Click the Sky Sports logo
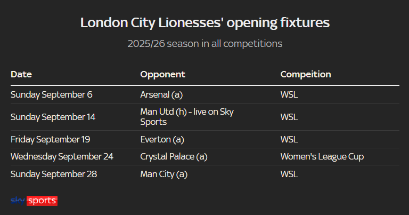Image resolution: width=409 pixels, height=215 pixels. 34,201
